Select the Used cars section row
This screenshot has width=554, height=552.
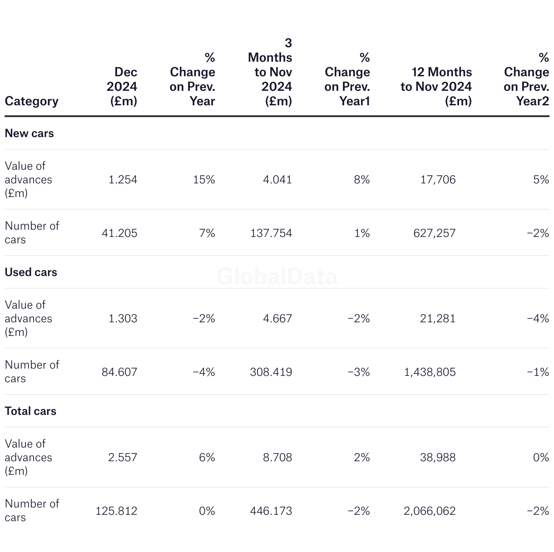(31, 272)
